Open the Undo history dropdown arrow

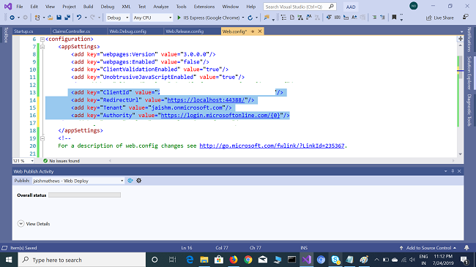(x=86, y=18)
